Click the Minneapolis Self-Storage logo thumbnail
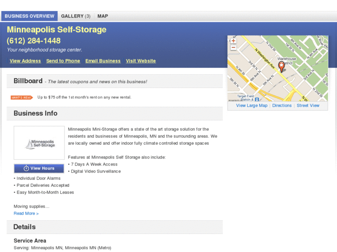Screen dimensions: 337x252 click(39, 143)
